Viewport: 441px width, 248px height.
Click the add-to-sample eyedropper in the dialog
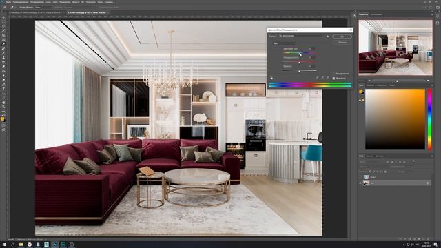coord(322,78)
